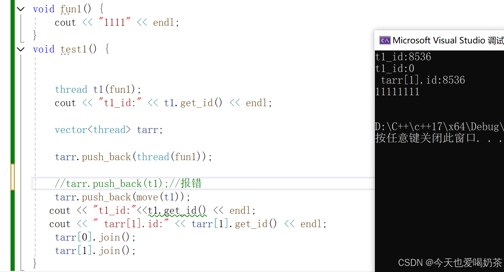Select the commented tarr.push_back(t1) line
Screen dimensions: 504x272
point(128,183)
